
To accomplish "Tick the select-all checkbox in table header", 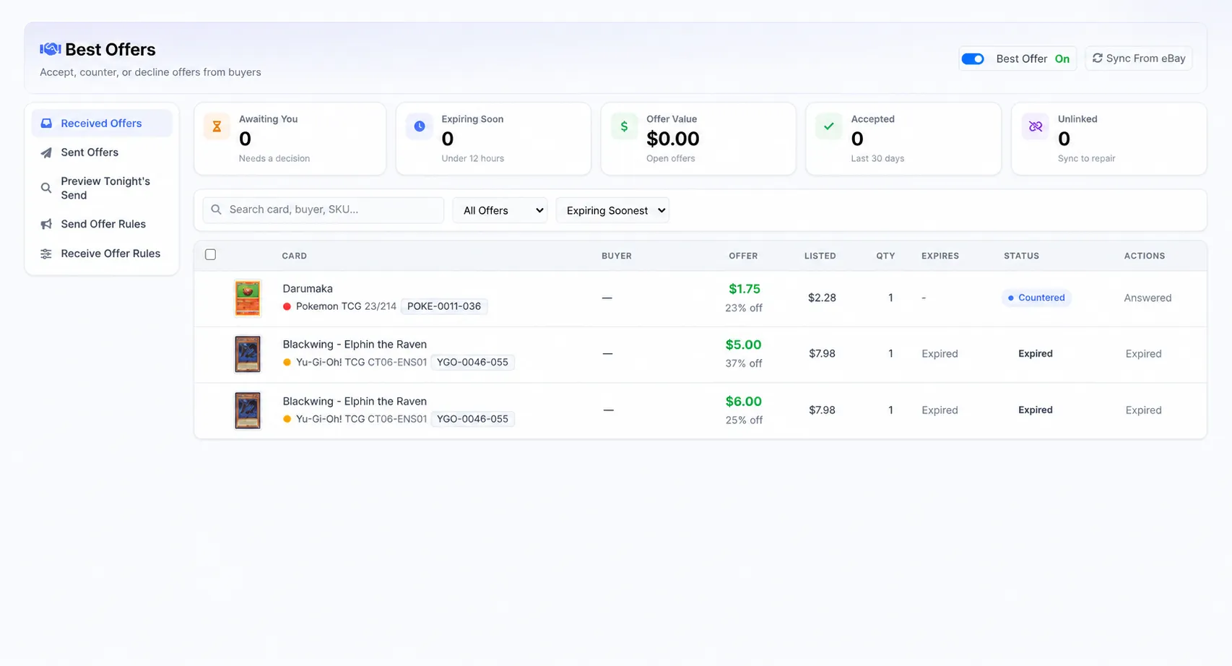I will pyautogui.click(x=210, y=254).
